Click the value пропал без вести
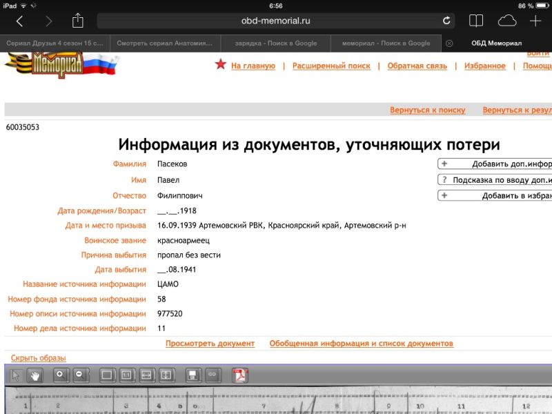 188,255
